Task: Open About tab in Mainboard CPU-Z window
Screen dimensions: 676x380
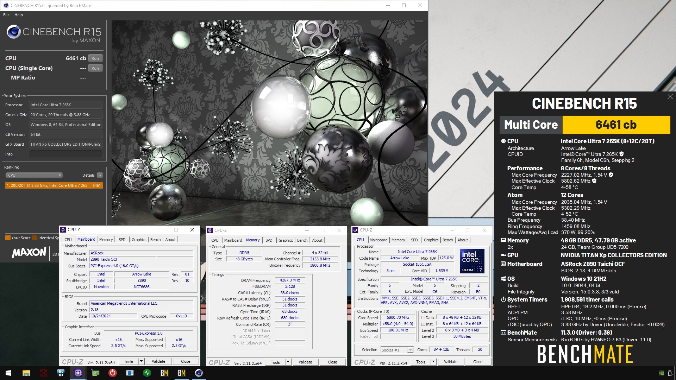Action: point(170,240)
